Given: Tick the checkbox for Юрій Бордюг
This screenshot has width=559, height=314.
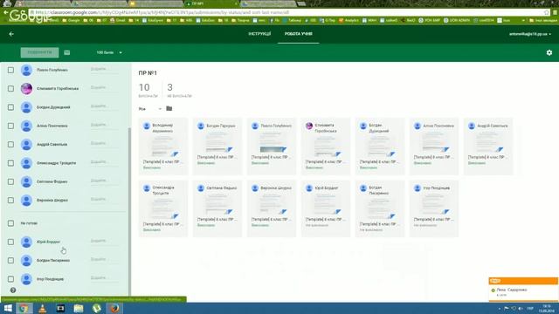Looking at the screenshot, I should coord(10,242).
